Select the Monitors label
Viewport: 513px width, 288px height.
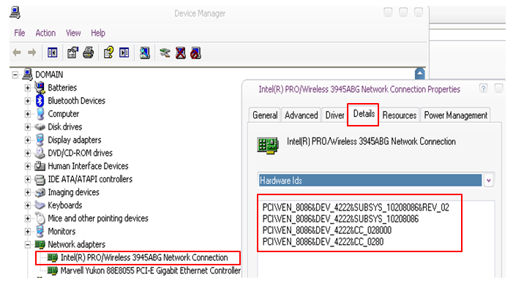61,232
